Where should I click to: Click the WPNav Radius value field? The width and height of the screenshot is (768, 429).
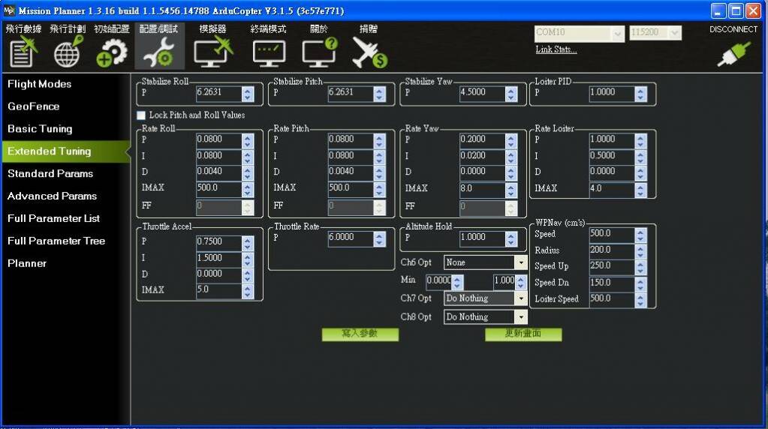click(613, 251)
